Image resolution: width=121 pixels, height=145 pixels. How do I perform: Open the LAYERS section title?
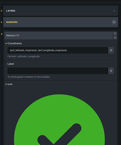(x=11, y=11)
